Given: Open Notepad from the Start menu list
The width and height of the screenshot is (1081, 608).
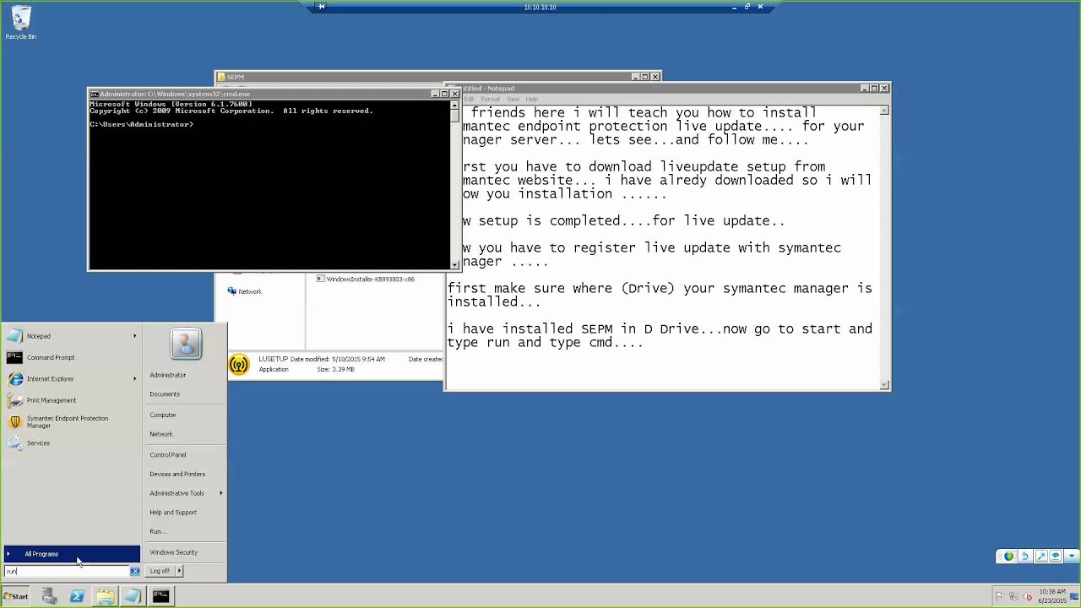Looking at the screenshot, I should [71, 336].
